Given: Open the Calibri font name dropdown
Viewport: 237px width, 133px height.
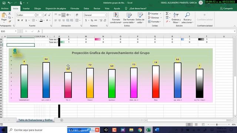Looking at the screenshot, I should tap(34, 15).
